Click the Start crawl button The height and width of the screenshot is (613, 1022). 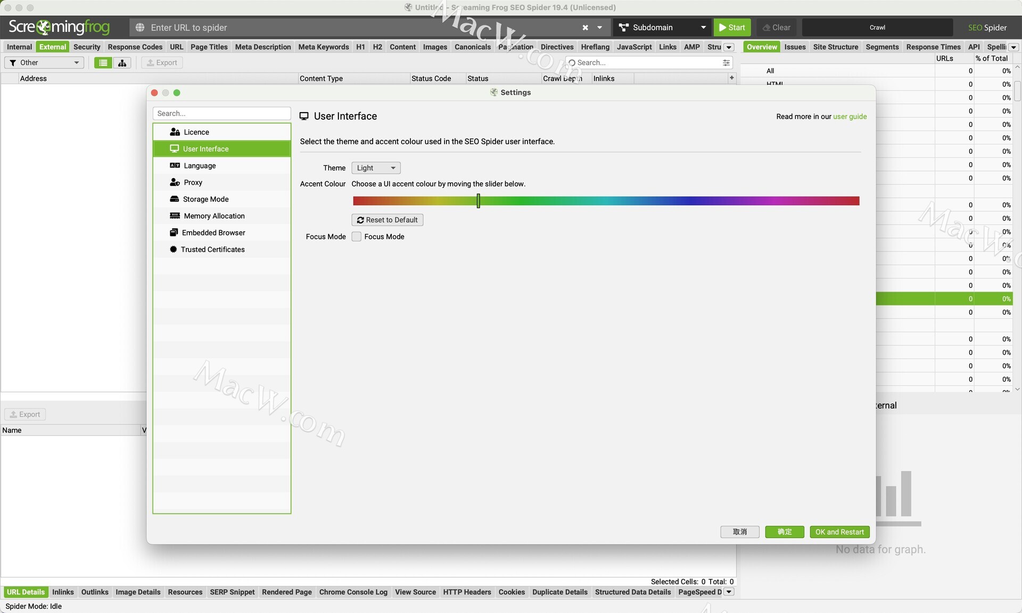click(732, 28)
